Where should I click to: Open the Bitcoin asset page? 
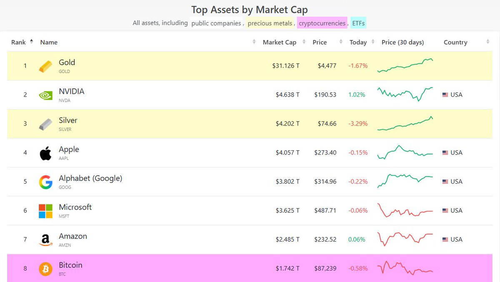tap(70, 265)
